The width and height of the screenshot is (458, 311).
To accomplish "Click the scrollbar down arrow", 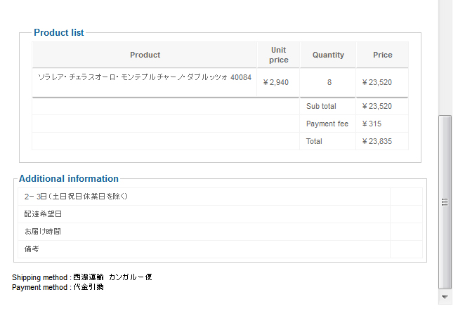I will pyautogui.click(x=444, y=298).
